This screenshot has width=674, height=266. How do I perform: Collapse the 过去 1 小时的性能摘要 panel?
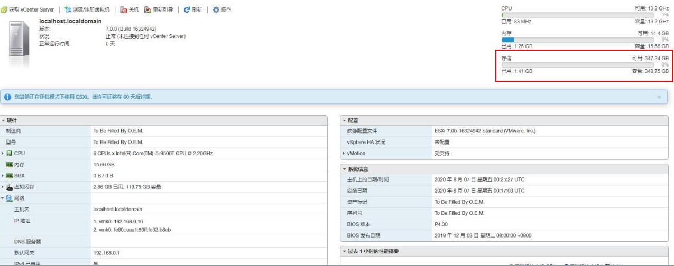[x=345, y=251]
